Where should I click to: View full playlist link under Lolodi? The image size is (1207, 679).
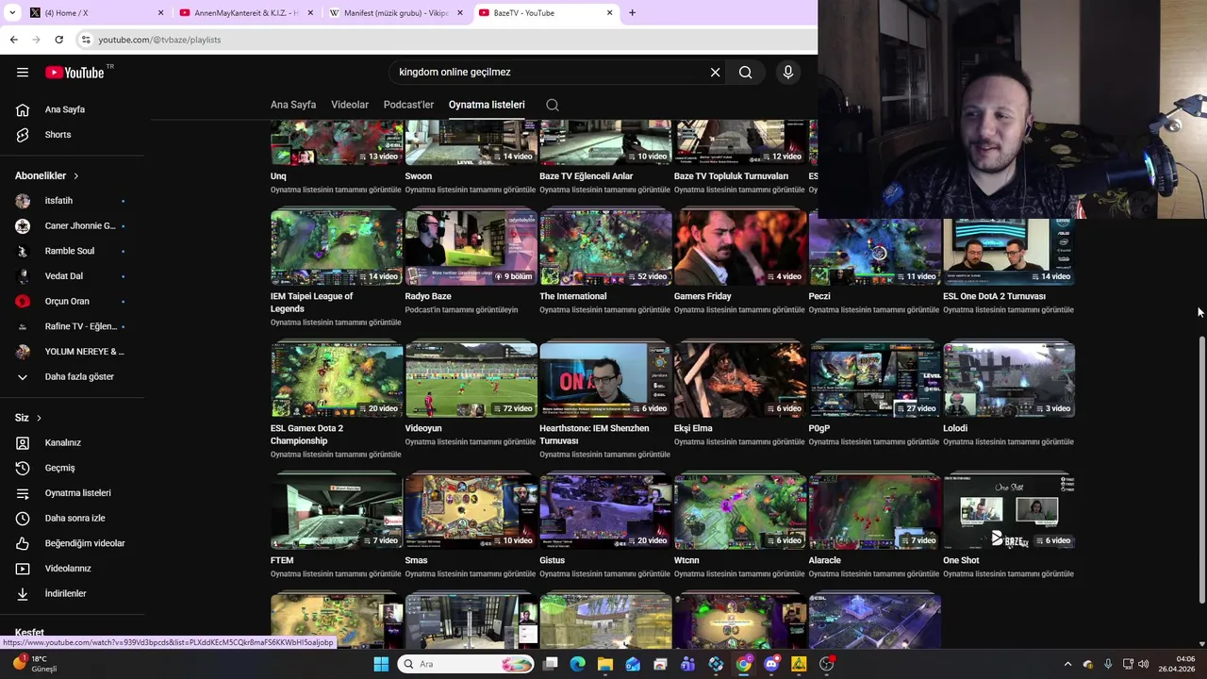(1008, 441)
